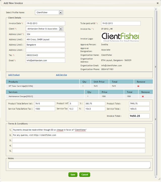Viewport: 161px width, 182px height.
Task: Click inside the Notes text area
Action: [79, 165]
